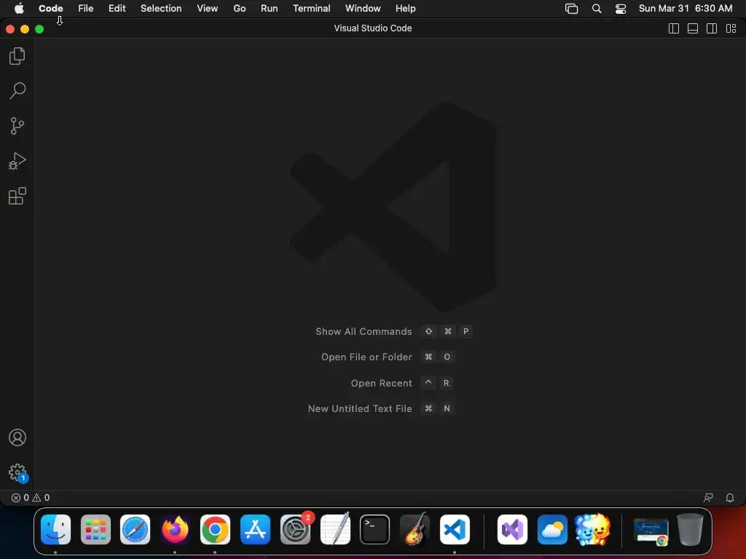Open the Apple menu

coord(19,8)
